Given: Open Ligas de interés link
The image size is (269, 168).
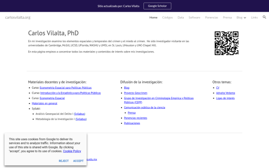Looking at the screenshot, I should coord(225,98).
